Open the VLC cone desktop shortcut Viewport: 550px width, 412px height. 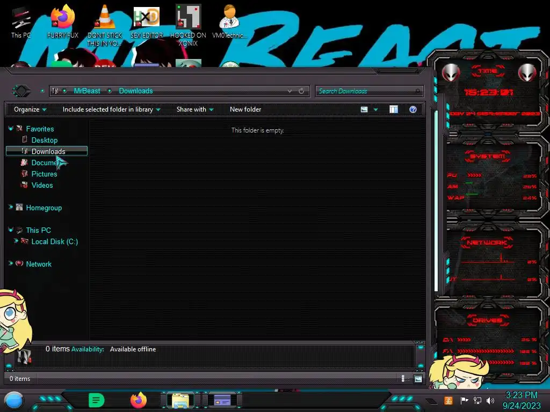[x=105, y=25]
